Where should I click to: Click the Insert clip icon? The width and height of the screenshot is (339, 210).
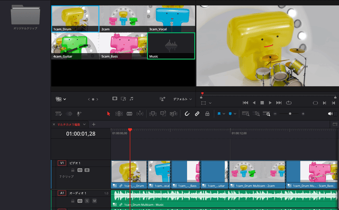tap(153, 113)
